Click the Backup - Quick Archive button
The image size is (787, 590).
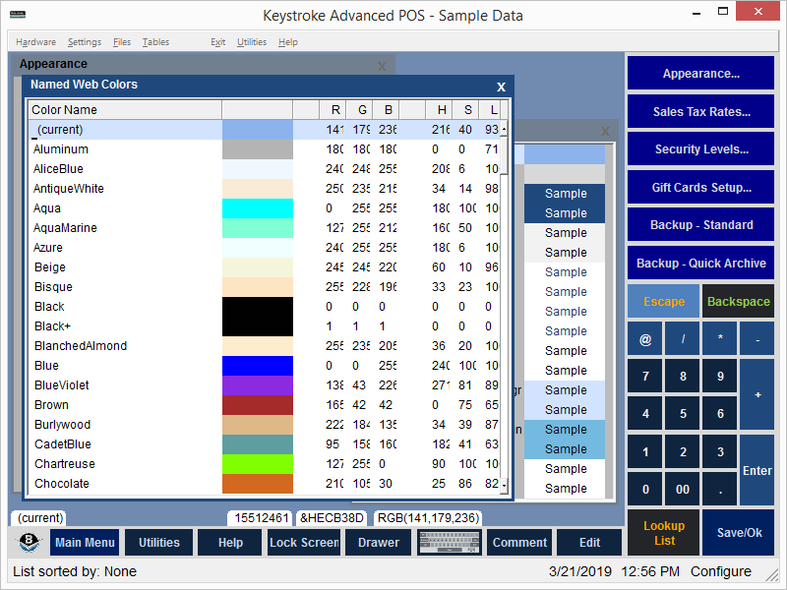pos(700,264)
